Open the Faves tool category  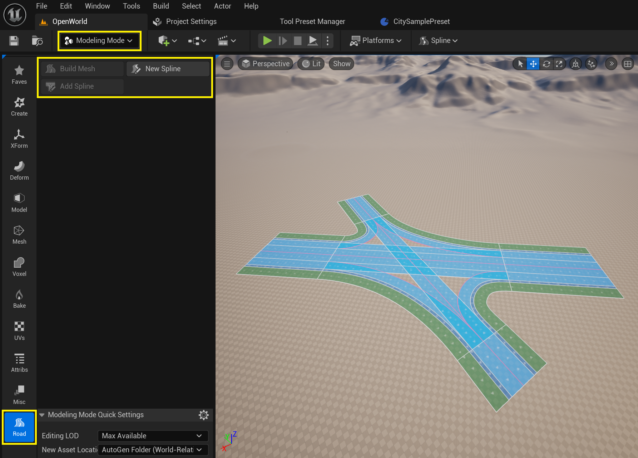(x=19, y=74)
